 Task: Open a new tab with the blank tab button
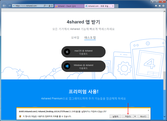coord(116,6)
